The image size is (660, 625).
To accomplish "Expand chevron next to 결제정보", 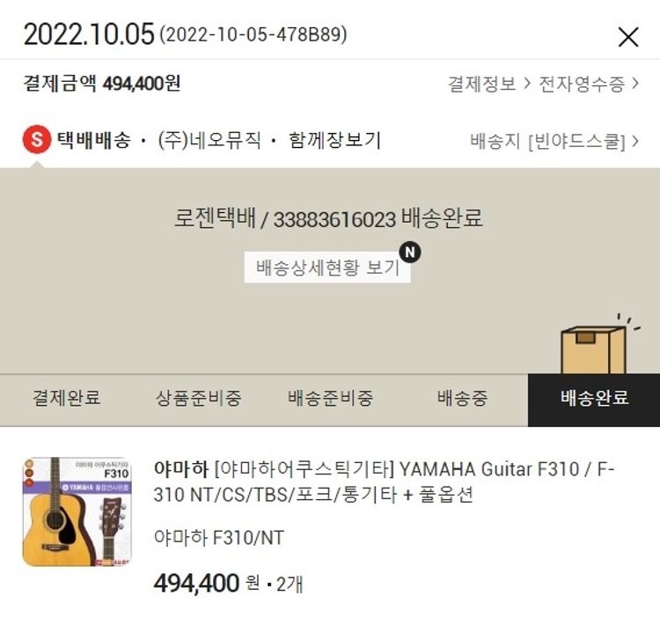I will [x=527, y=84].
